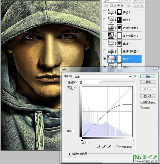Hide the 曲线 2 layer
The width and height of the screenshot is (160, 164).
coord(104,59)
